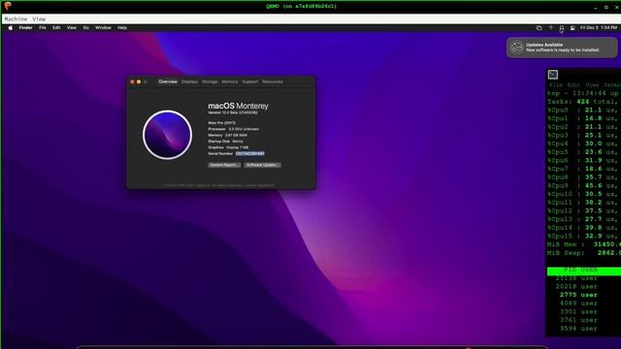Open the macOS View menu beside Edit
The image size is (621, 349).
click(x=72, y=28)
